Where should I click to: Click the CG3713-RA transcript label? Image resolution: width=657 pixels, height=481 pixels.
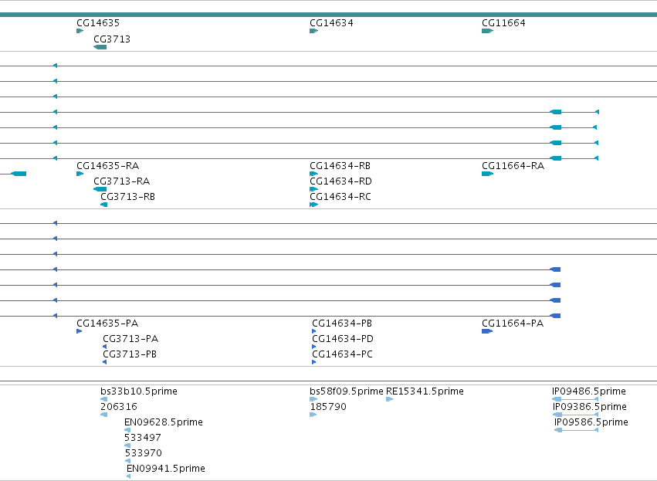tap(121, 181)
